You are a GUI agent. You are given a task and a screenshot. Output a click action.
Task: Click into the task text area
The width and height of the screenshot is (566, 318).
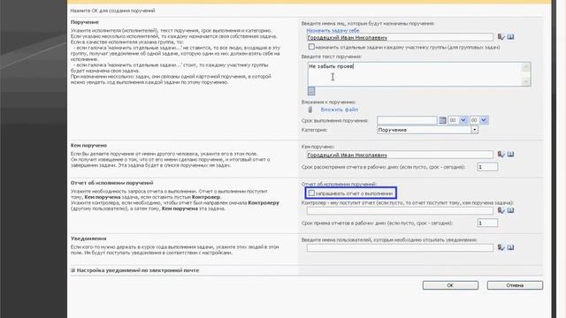[x=415, y=74]
